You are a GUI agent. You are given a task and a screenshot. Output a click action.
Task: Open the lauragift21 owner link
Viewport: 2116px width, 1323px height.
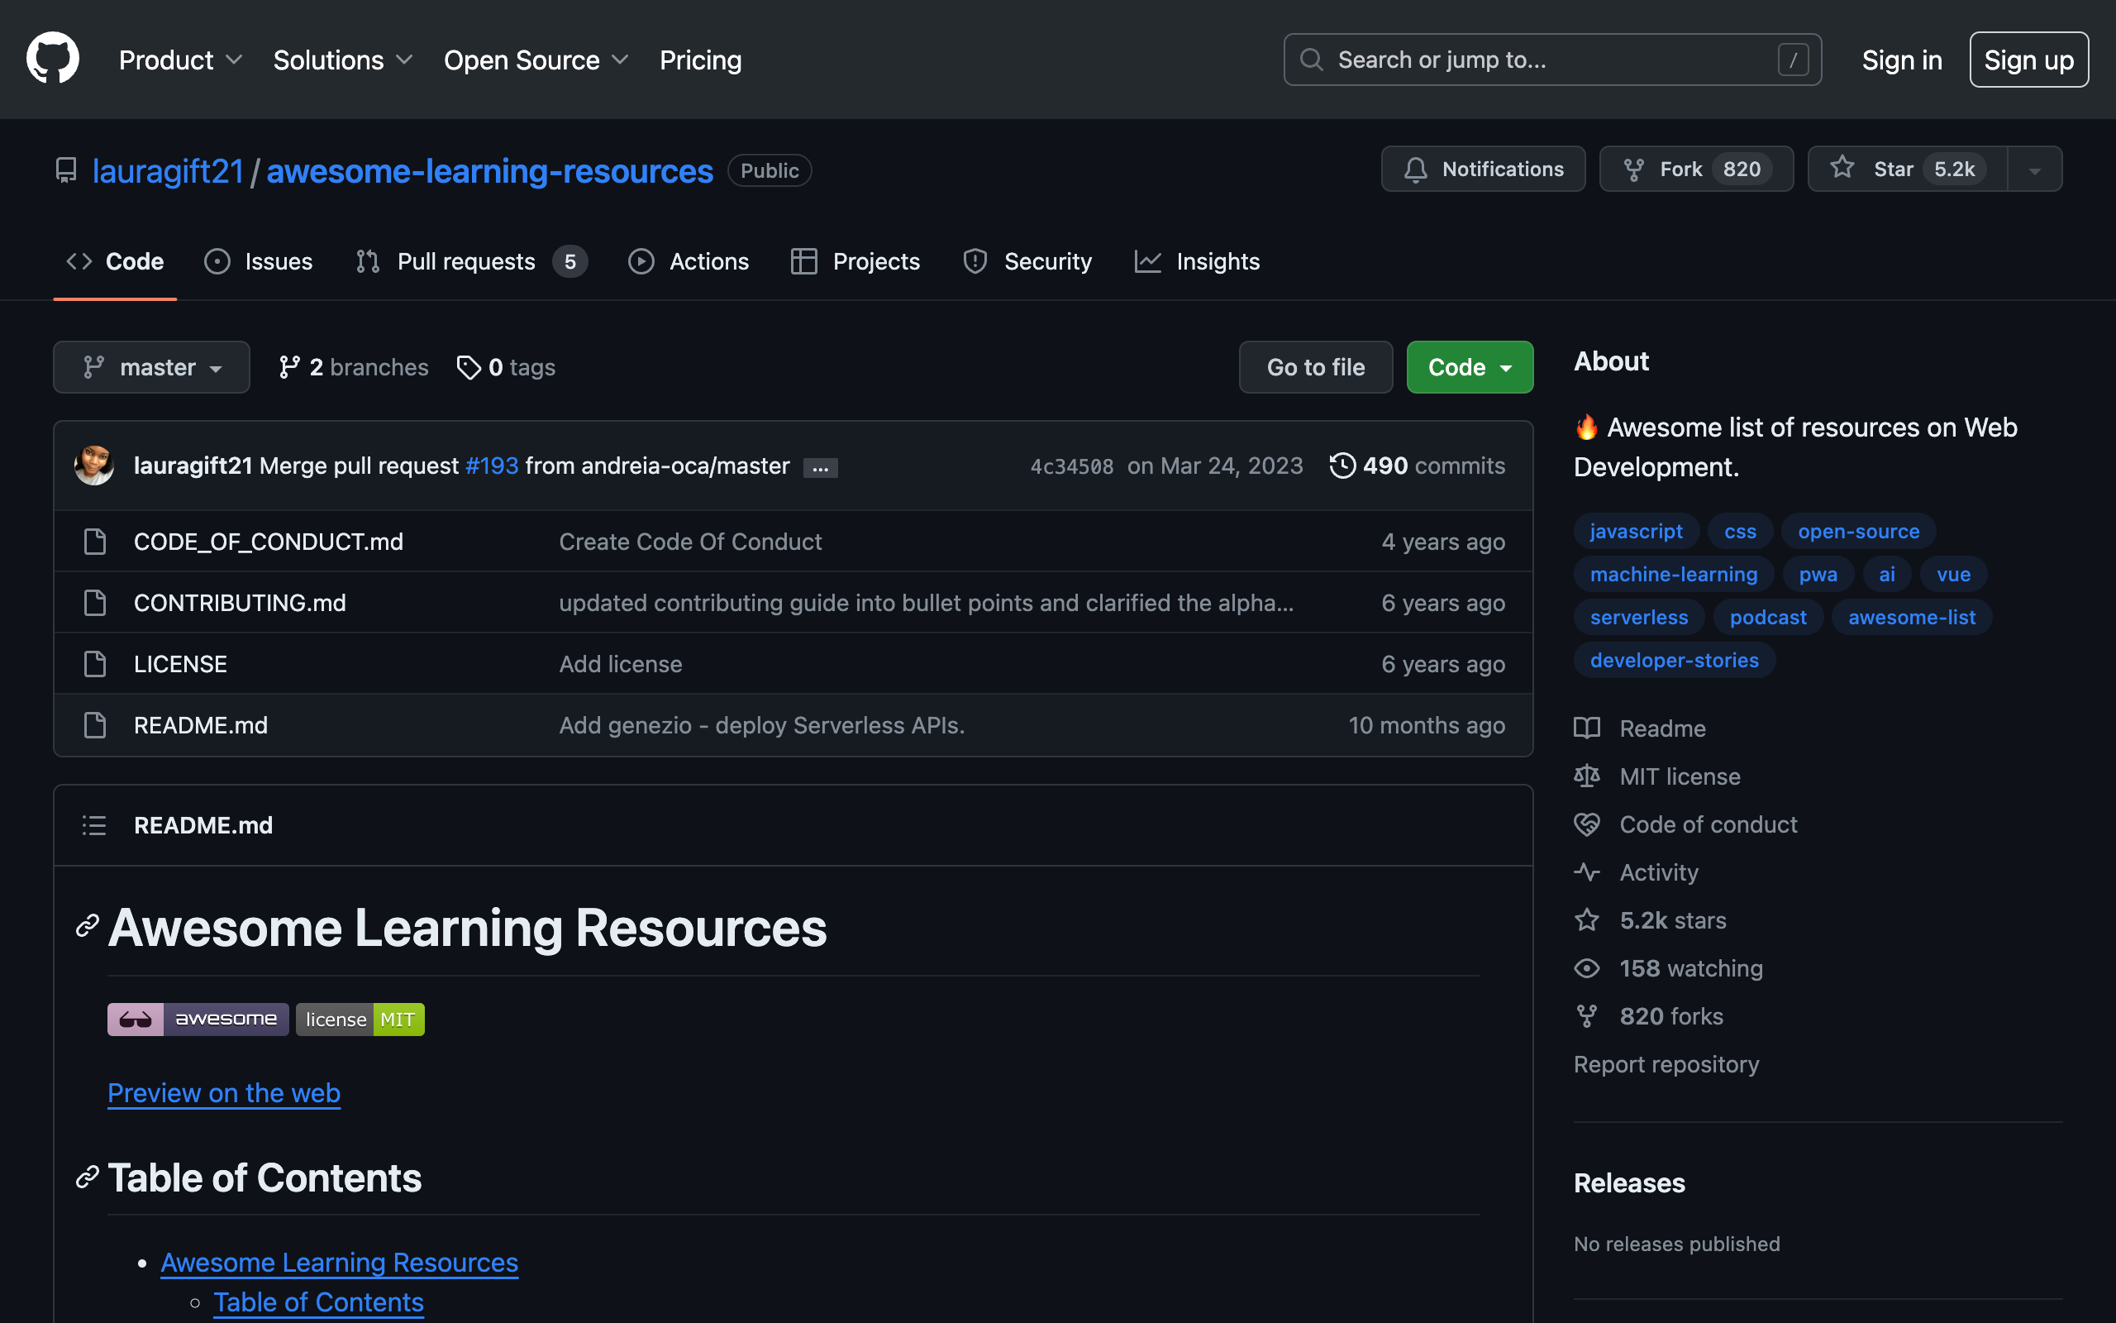tap(168, 170)
